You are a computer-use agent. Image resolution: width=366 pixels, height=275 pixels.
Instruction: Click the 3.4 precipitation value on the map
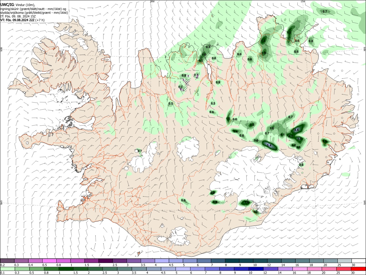(299, 139)
